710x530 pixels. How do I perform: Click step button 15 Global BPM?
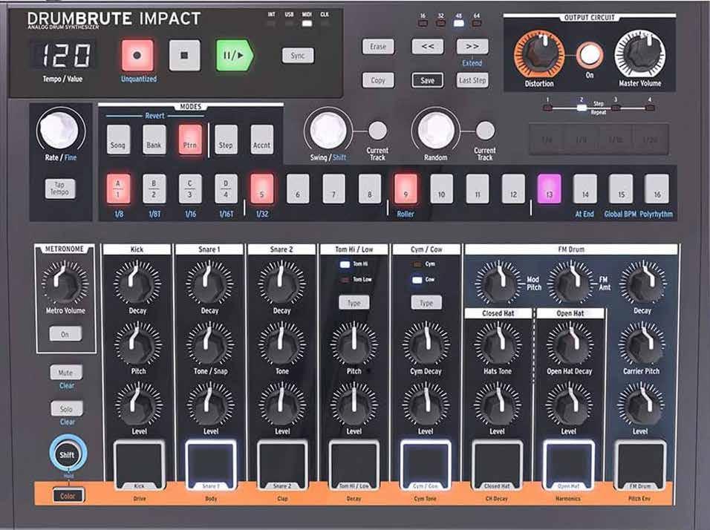621,189
